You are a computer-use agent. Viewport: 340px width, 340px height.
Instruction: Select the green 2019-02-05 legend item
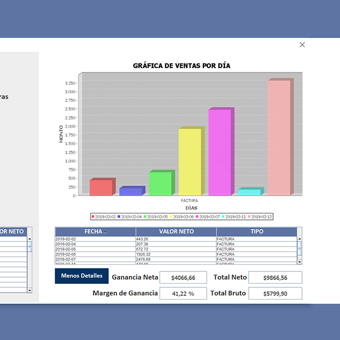(x=157, y=216)
